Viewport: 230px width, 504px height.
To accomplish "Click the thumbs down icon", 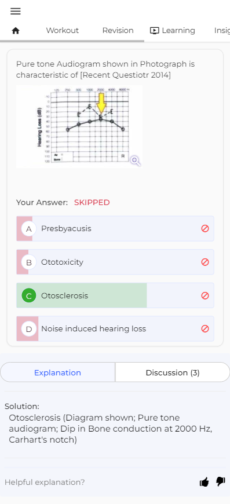I will (221, 481).
